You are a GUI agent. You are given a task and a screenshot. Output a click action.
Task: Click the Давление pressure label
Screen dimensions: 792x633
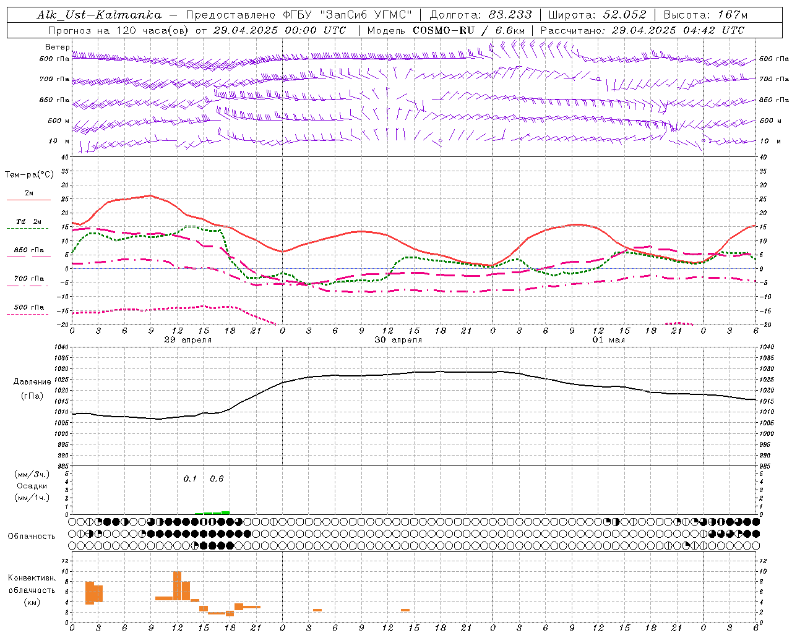32,382
